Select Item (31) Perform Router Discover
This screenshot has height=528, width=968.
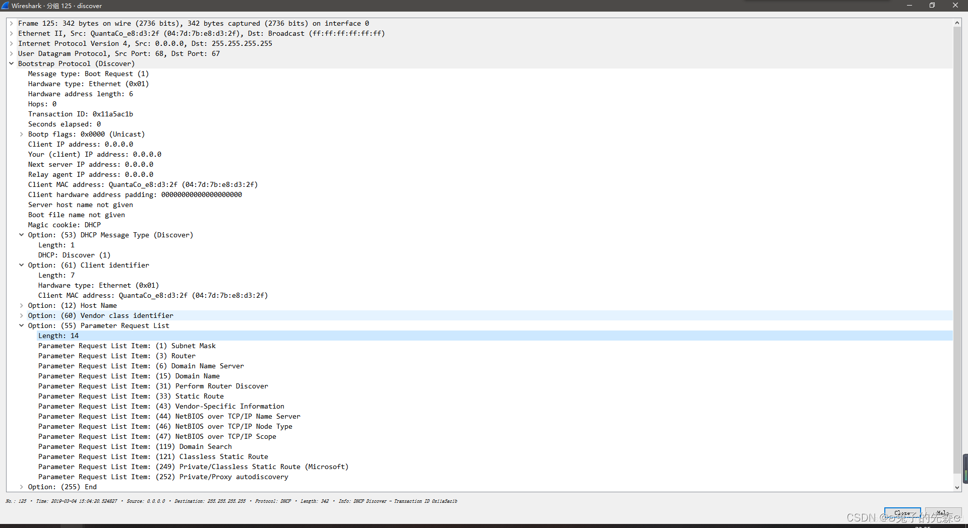[153, 386]
